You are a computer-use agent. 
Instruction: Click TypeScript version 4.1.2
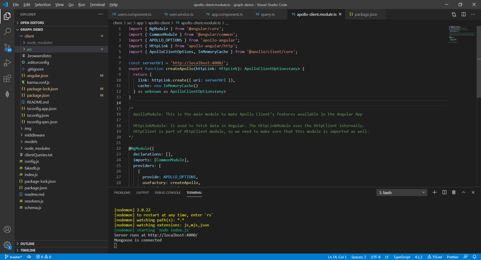click(x=419, y=257)
